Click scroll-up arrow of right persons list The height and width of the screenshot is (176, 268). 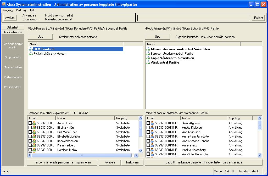click(260, 118)
